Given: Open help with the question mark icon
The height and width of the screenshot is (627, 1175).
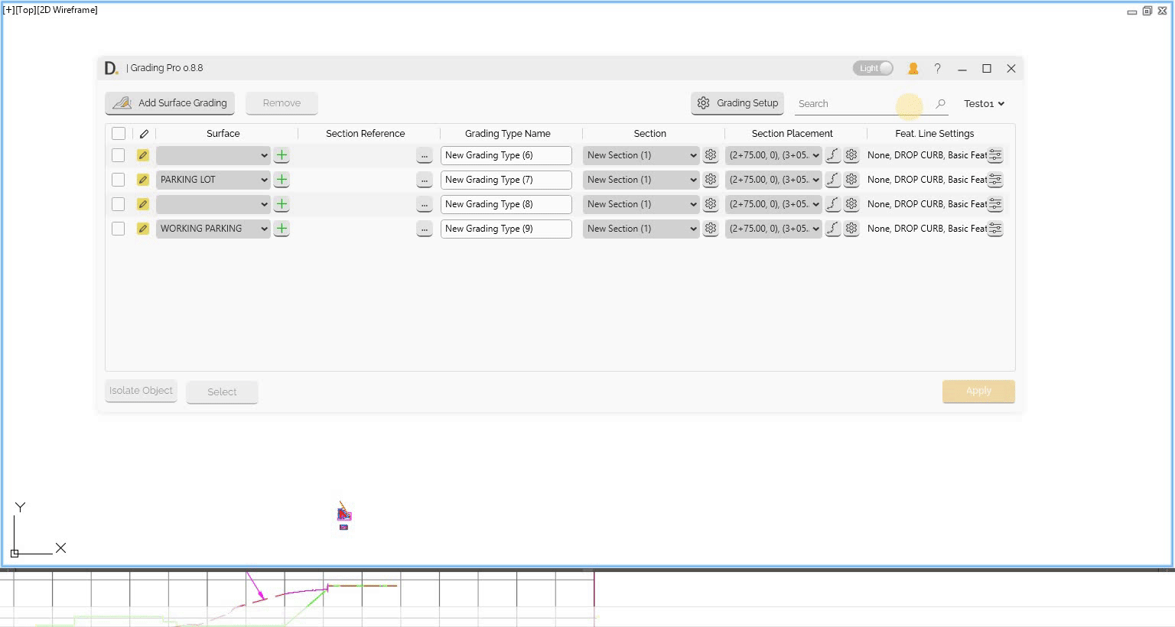Looking at the screenshot, I should tap(937, 69).
